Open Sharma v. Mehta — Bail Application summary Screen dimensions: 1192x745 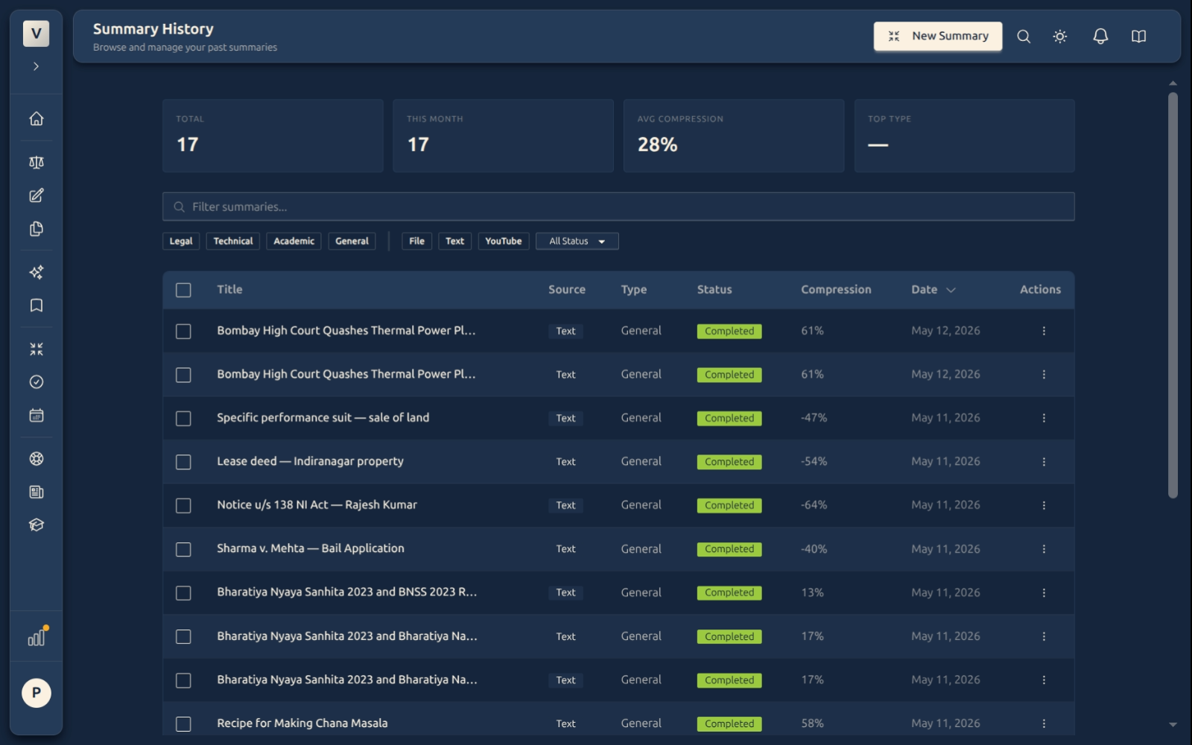[x=311, y=548]
